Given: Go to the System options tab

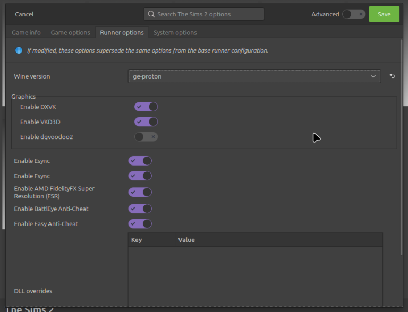Looking at the screenshot, I should (x=175, y=33).
